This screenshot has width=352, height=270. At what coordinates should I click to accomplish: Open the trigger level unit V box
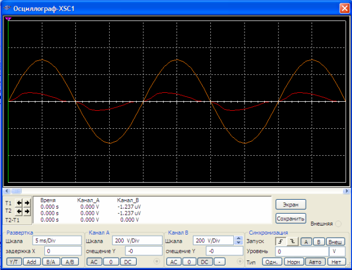point(337,251)
